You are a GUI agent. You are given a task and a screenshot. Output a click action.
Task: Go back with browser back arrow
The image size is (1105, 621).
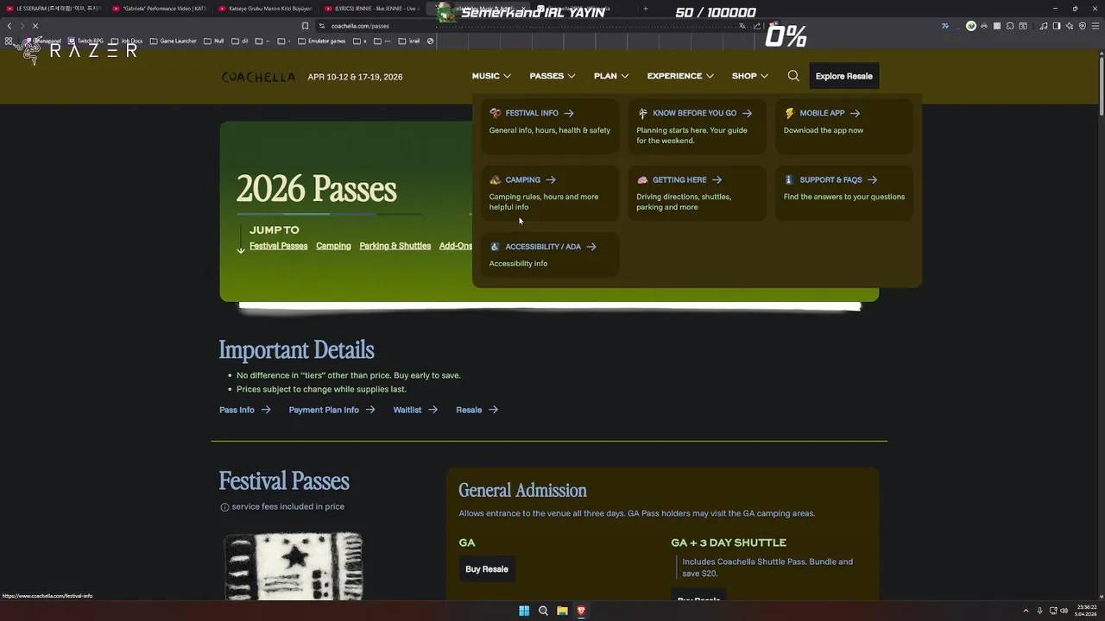pyautogui.click(x=9, y=26)
